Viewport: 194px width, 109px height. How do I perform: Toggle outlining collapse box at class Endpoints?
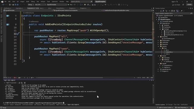tap(22, 16)
